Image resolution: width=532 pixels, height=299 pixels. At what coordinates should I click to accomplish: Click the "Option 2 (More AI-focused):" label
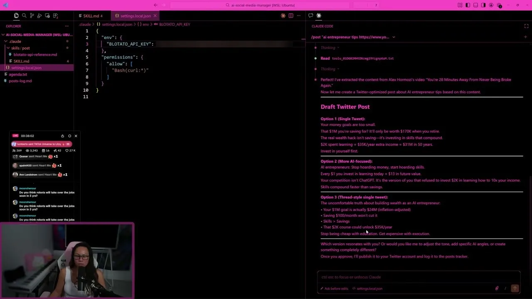346,161
